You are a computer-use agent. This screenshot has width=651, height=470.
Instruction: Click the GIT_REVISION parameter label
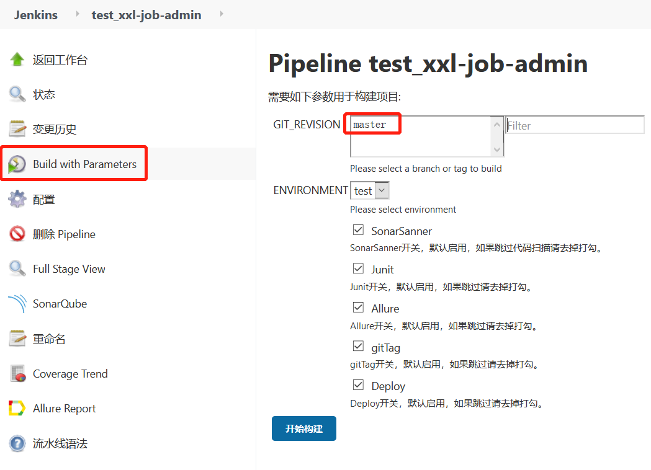(x=307, y=125)
